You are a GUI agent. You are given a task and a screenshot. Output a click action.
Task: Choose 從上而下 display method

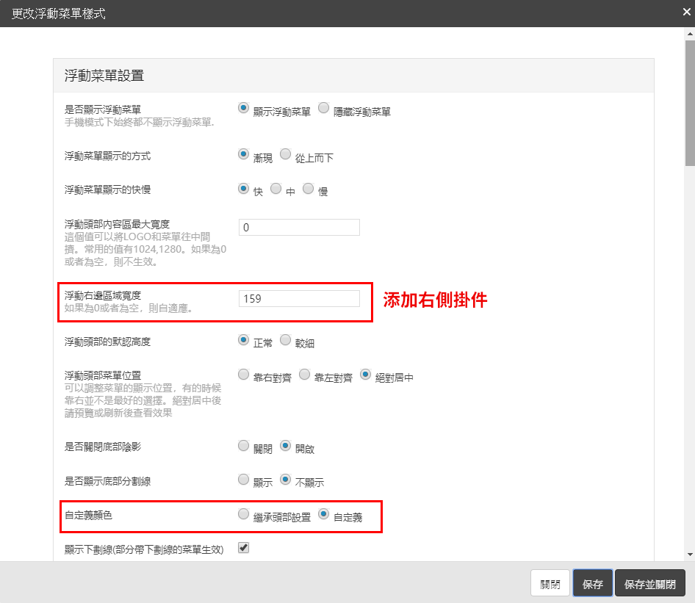(286, 154)
